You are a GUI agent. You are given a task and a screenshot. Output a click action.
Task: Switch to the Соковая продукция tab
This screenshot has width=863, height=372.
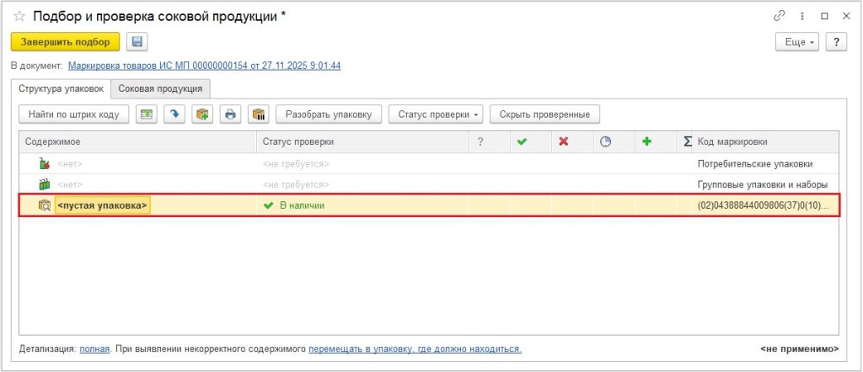click(x=160, y=88)
